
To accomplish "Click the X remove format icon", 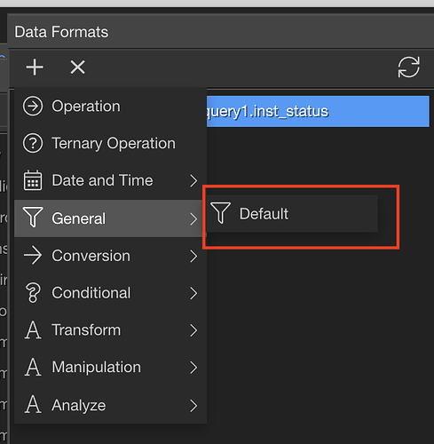I will tap(77, 67).
